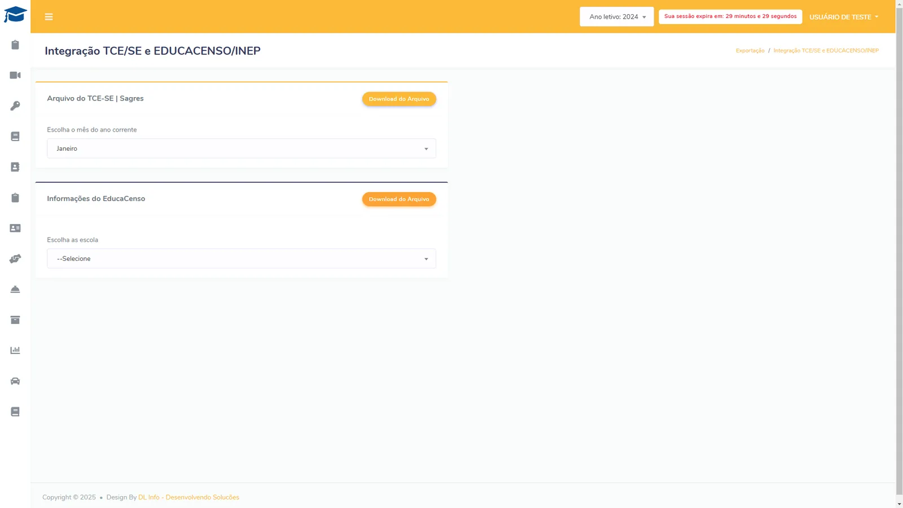Image resolution: width=903 pixels, height=508 pixels.
Task: Click the 'Escolha as escola' label
Action: pos(73,240)
